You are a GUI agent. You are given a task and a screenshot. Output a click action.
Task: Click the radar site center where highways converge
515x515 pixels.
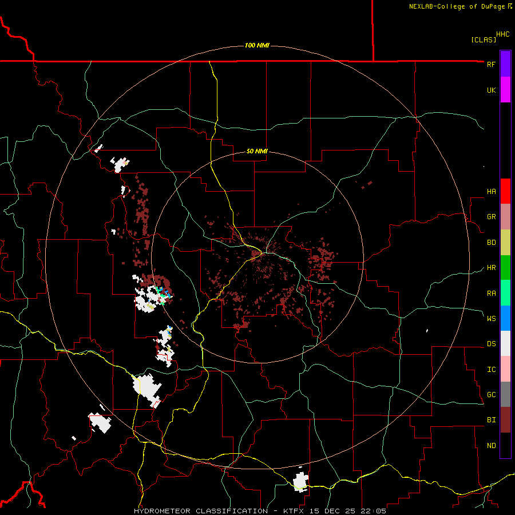(262, 252)
